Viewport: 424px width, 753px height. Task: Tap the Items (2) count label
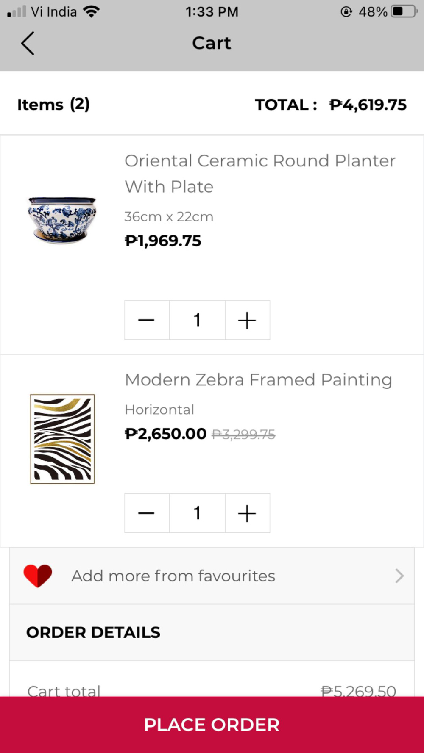(53, 105)
